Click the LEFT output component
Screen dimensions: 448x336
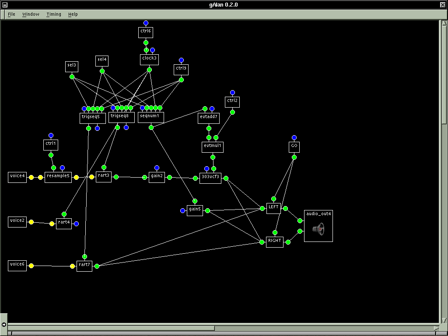pos(273,208)
